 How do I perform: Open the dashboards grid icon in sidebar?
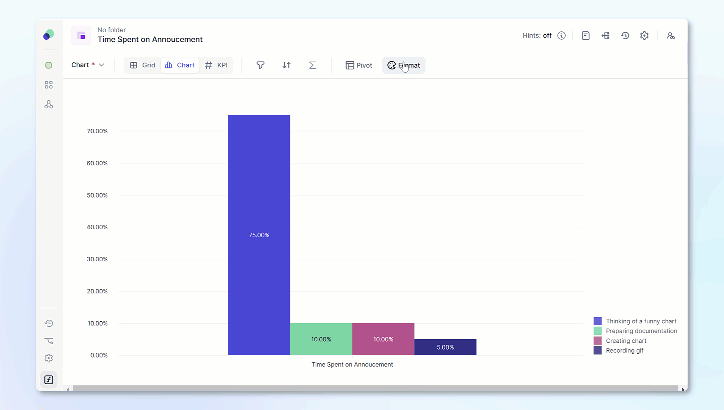tap(49, 85)
